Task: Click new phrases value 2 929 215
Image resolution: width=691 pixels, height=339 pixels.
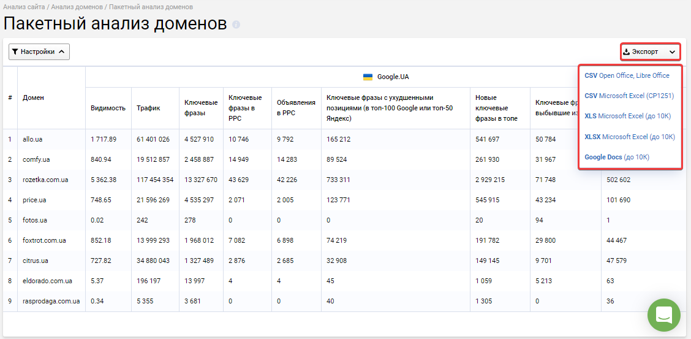Action: coord(491,180)
